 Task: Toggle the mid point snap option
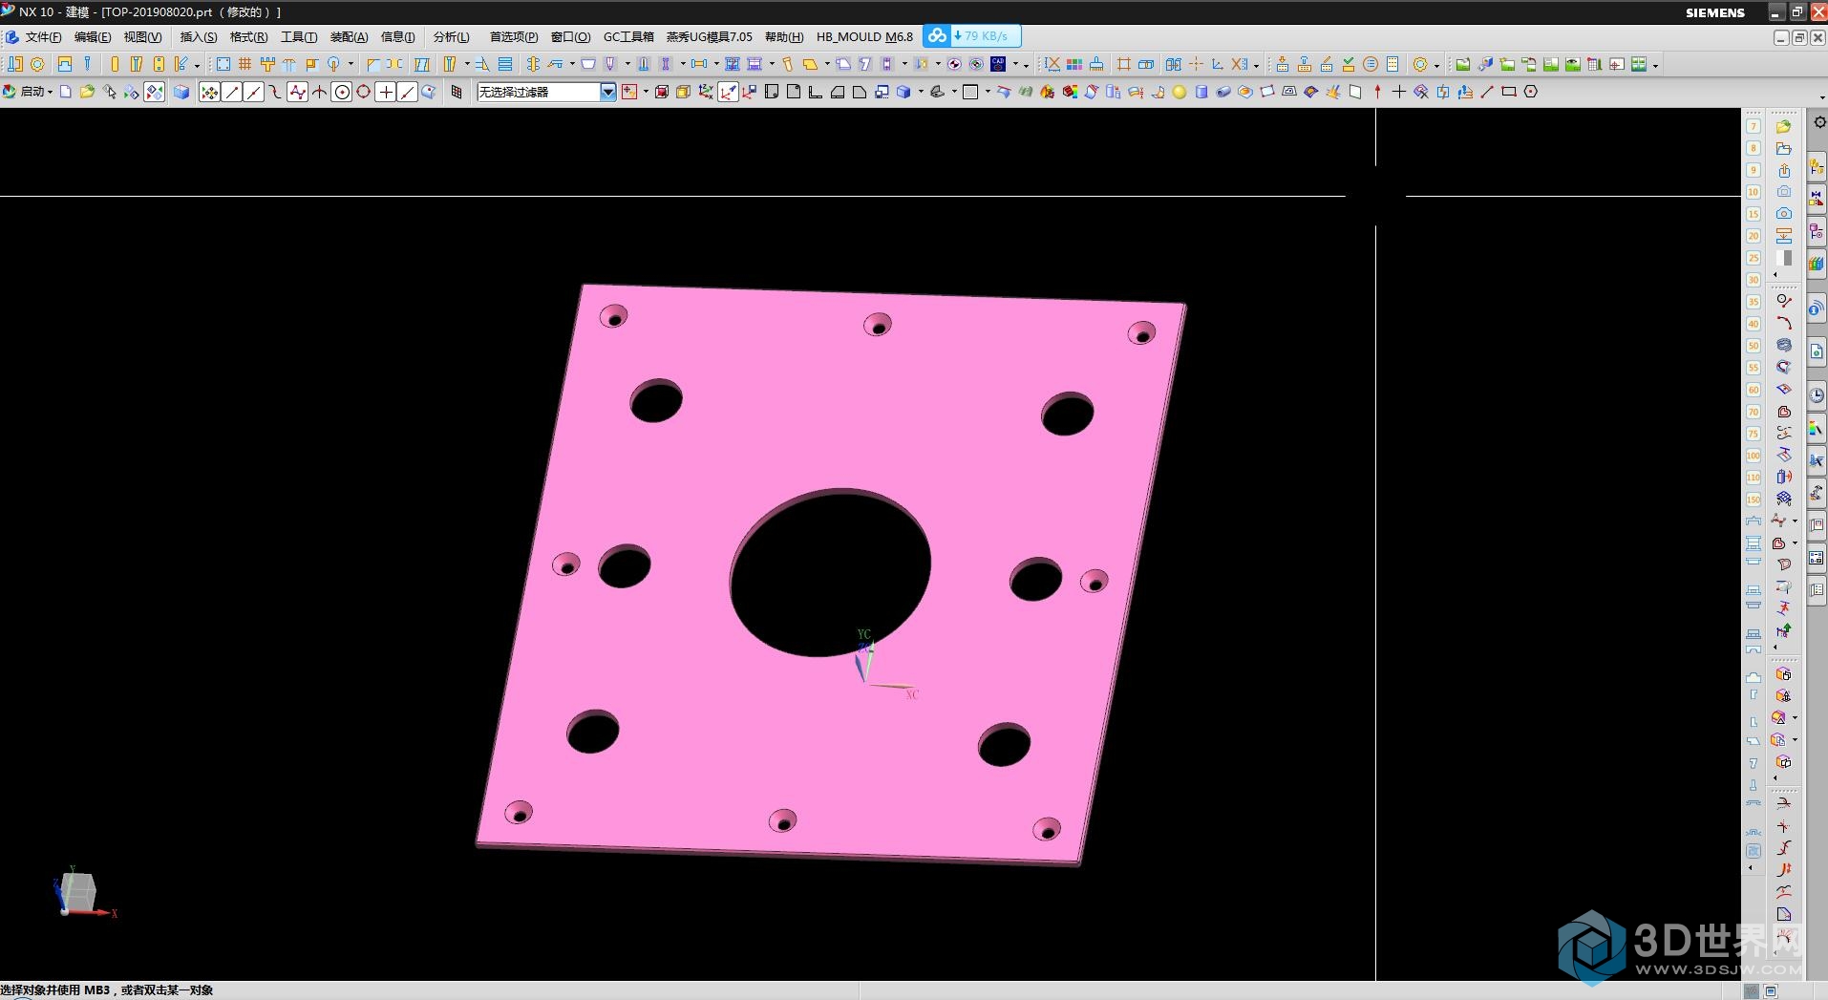click(x=253, y=92)
